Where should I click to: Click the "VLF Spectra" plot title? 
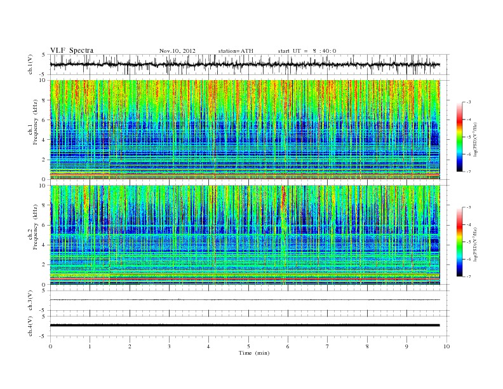click(72, 50)
